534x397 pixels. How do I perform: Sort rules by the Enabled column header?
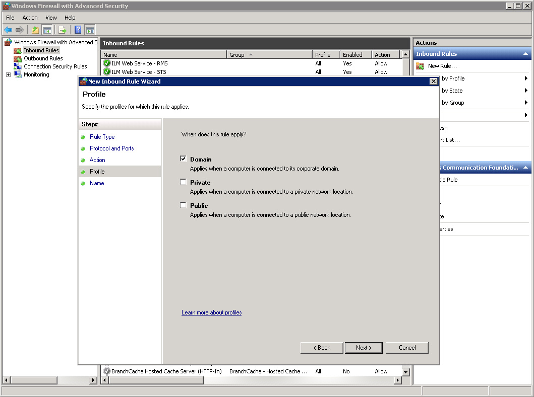(356, 55)
